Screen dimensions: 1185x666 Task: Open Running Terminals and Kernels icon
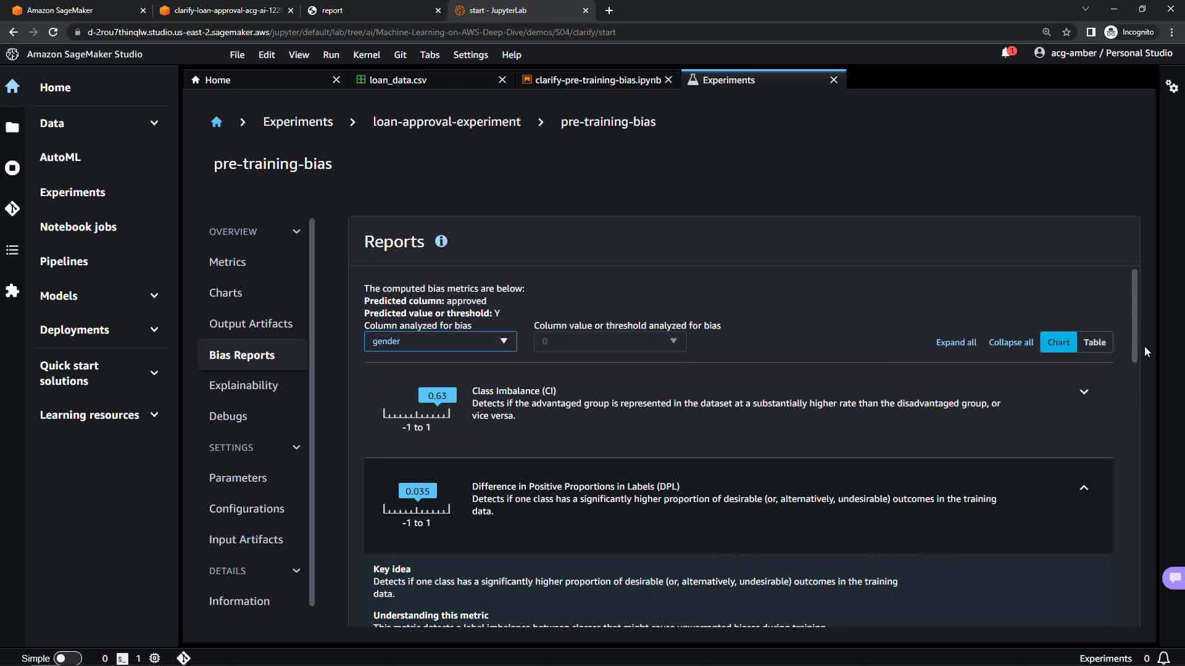[x=12, y=168]
